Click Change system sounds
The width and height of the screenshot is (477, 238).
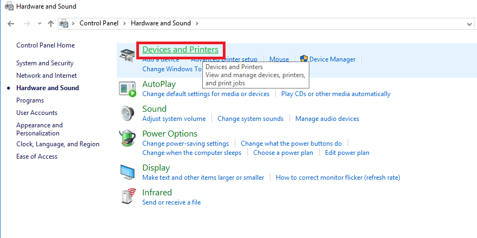click(x=250, y=118)
